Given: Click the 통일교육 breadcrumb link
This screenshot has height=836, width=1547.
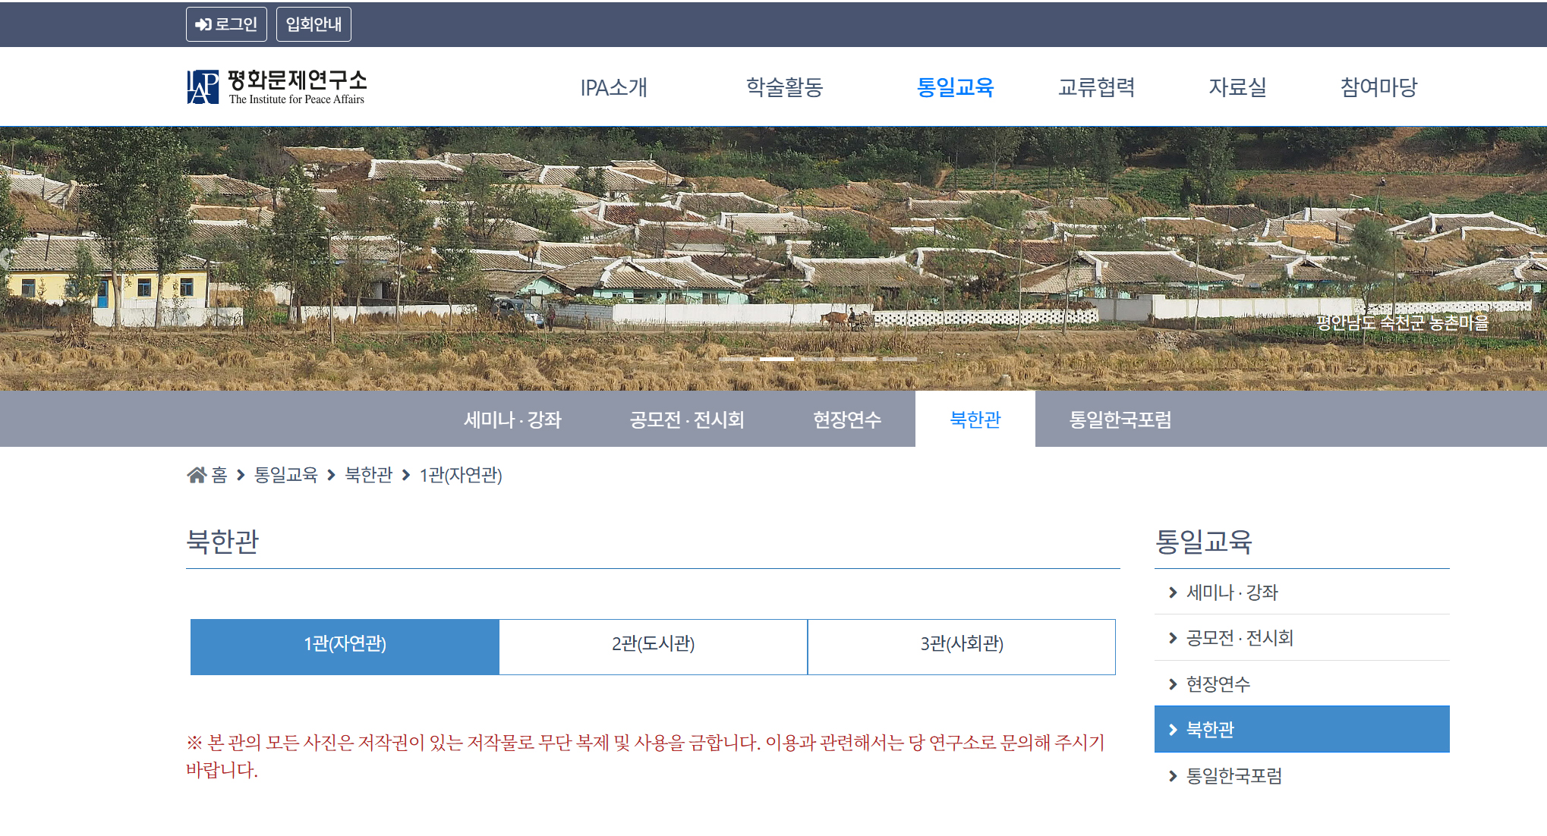Looking at the screenshot, I should pos(285,475).
